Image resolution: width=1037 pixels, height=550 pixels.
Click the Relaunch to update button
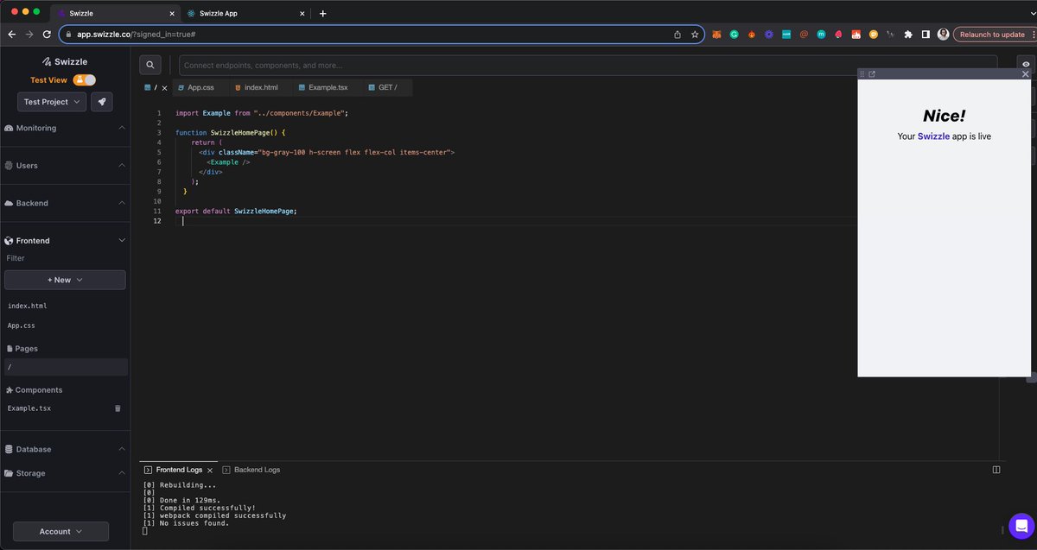pyautogui.click(x=992, y=34)
